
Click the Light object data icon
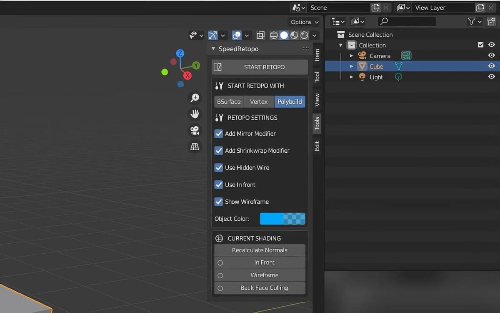398,77
